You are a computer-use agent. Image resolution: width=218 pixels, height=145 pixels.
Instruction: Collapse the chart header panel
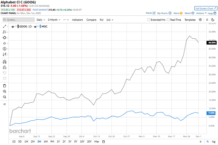pos(207,20)
